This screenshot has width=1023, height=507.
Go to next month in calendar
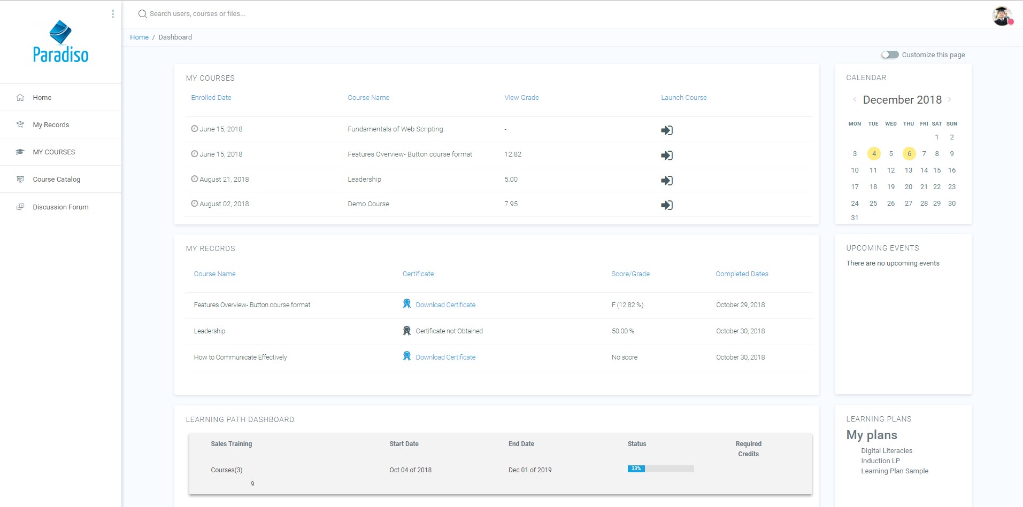[x=950, y=99]
